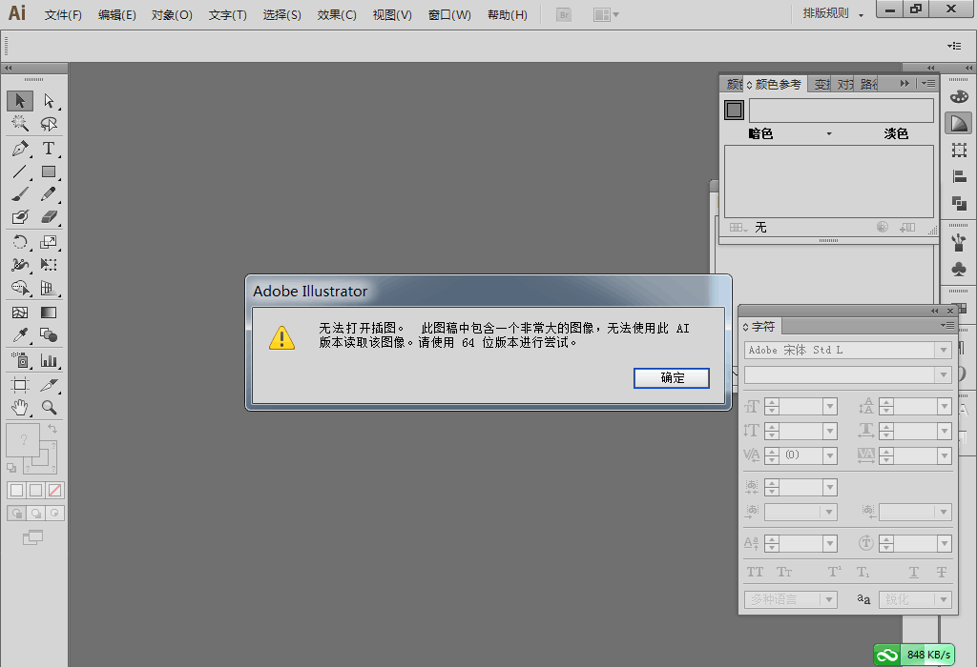
Task: Select the Hand tool
Action: pos(20,408)
